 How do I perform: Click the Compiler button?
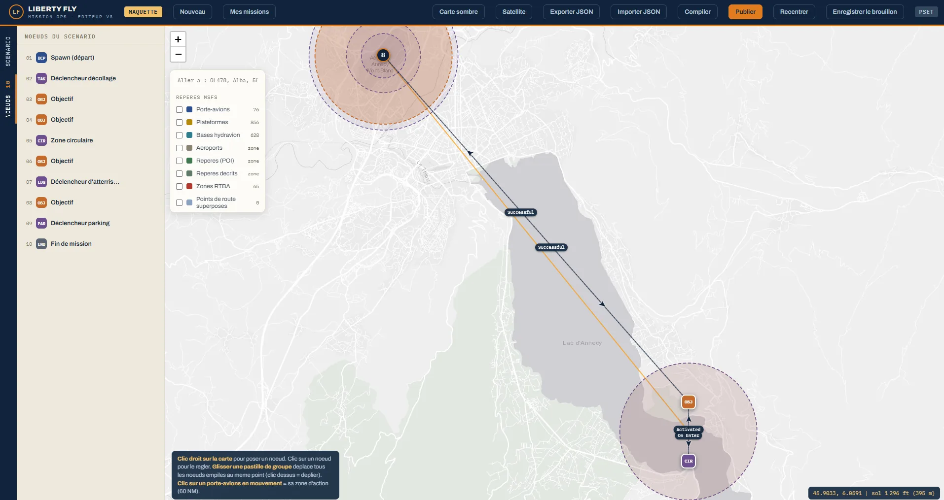[697, 12]
